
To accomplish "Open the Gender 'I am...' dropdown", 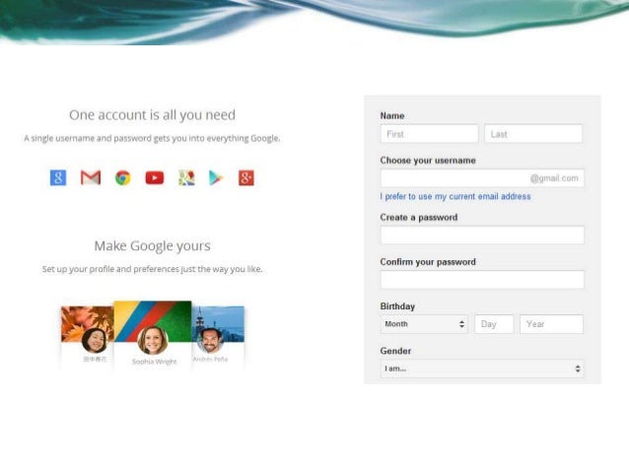I will (482, 369).
